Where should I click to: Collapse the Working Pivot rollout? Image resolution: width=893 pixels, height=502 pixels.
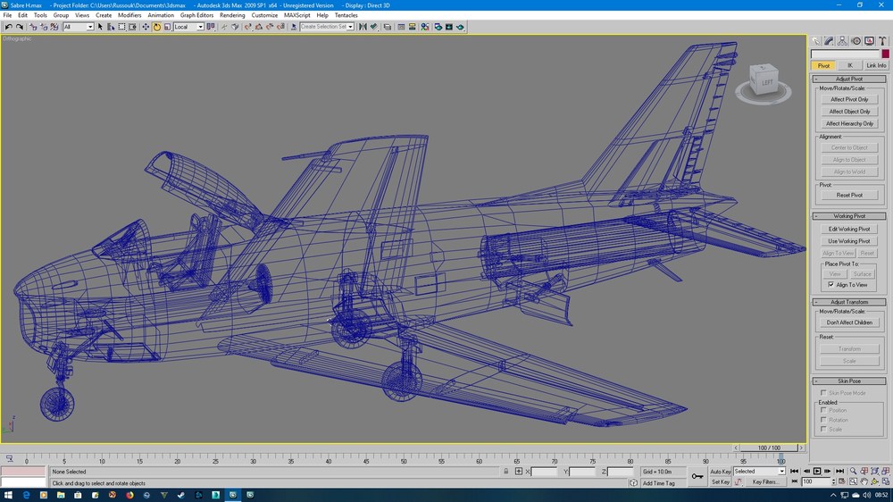pyautogui.click(x=849, y=216)
